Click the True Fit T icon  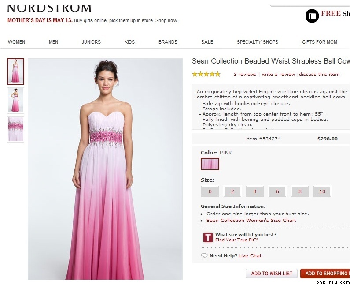point(208,237)
